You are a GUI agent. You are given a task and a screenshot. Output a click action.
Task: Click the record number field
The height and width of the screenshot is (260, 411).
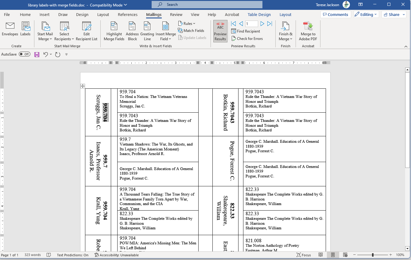pos(251,24)
